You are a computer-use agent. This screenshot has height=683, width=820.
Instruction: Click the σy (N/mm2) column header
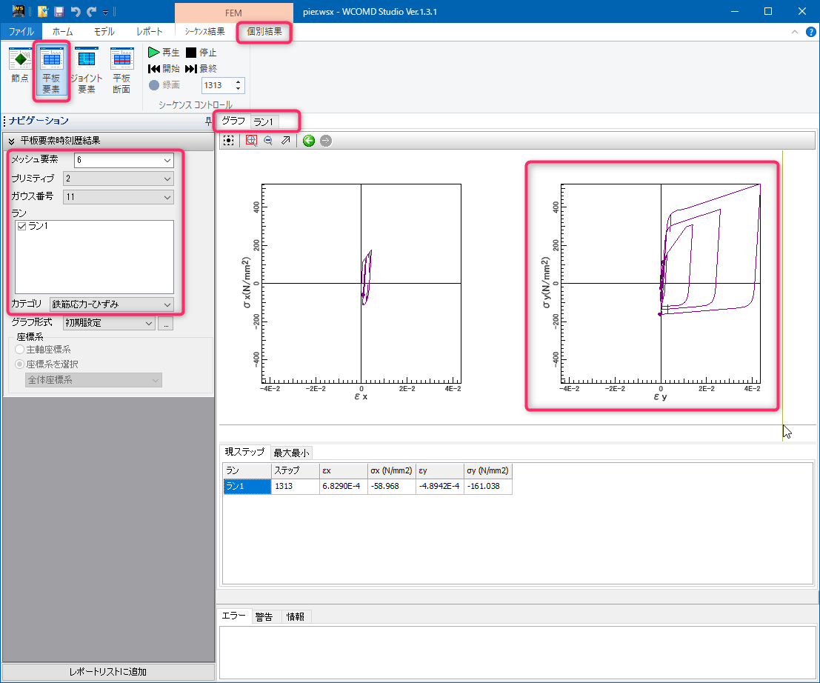[487, 470]
